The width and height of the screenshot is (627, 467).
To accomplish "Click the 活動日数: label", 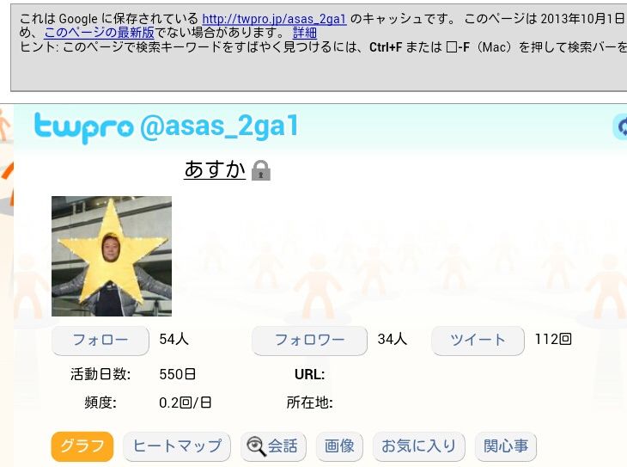I will point(100,374).
